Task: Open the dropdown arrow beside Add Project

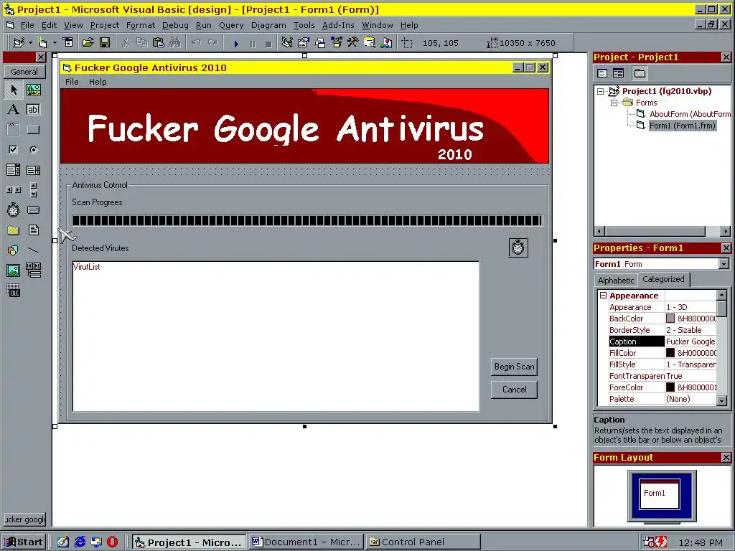Action: pos(30,42)
